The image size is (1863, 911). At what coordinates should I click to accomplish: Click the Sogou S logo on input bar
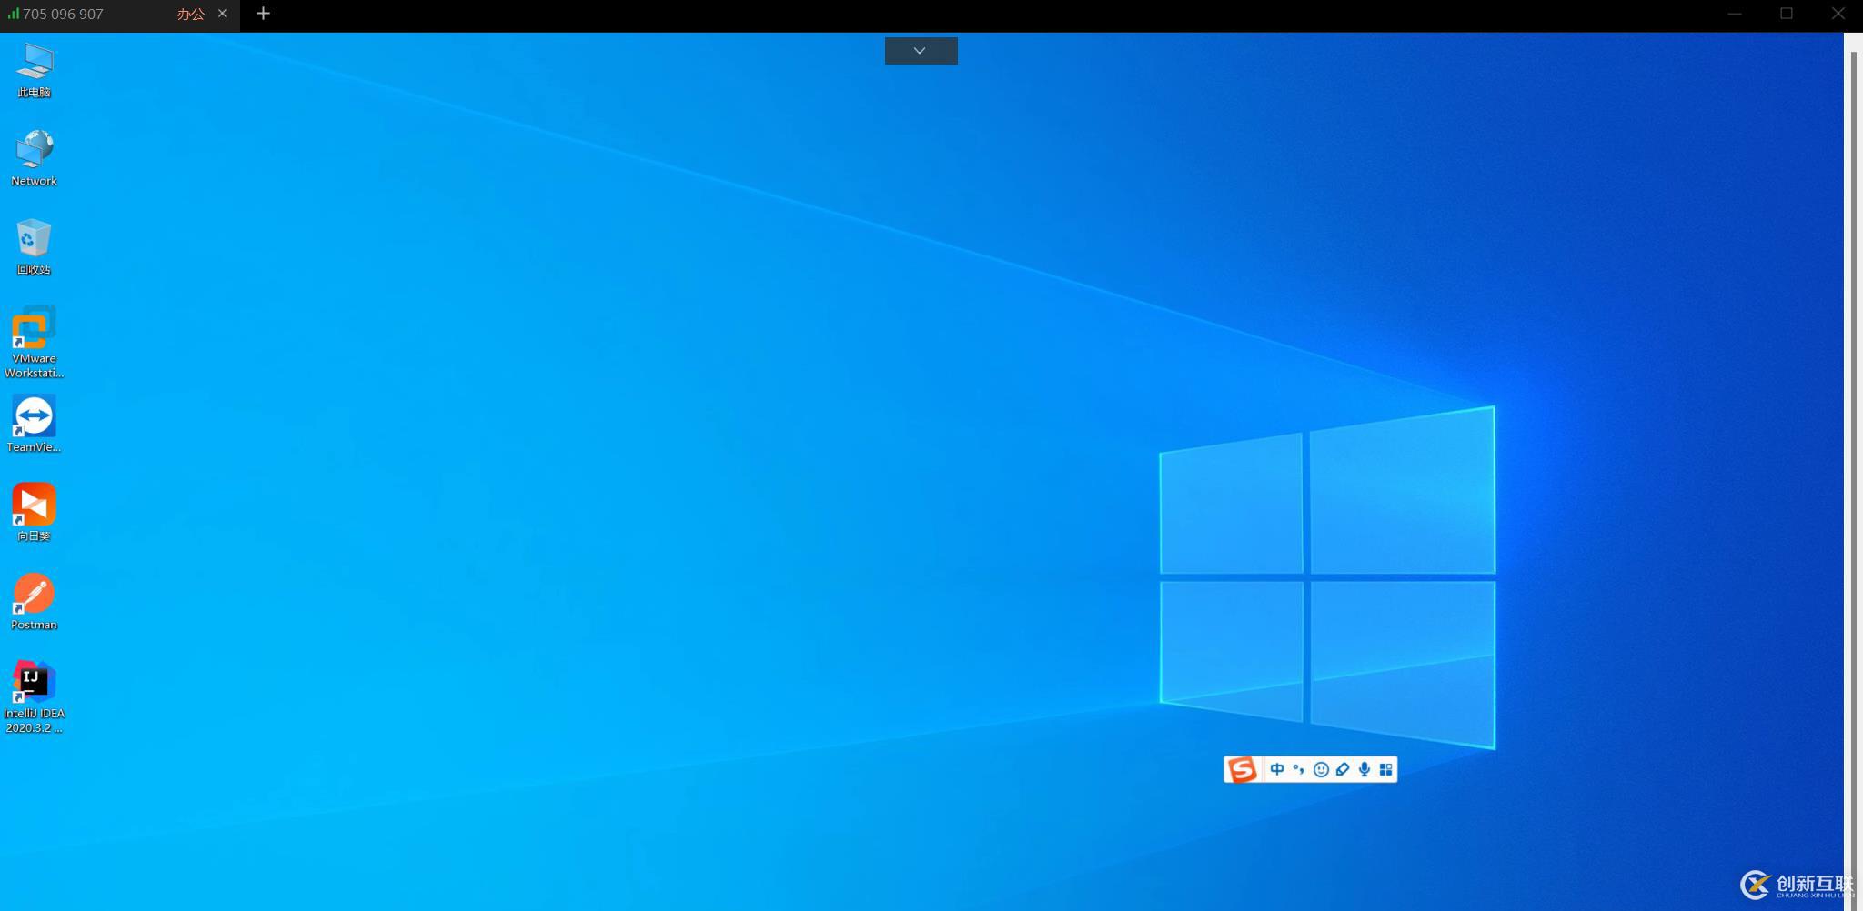point(1242,769)
